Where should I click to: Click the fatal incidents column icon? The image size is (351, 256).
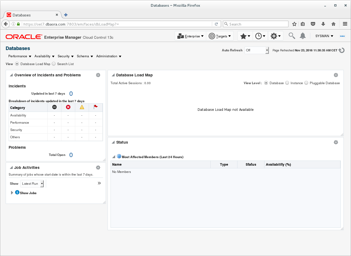coord(54,107)
